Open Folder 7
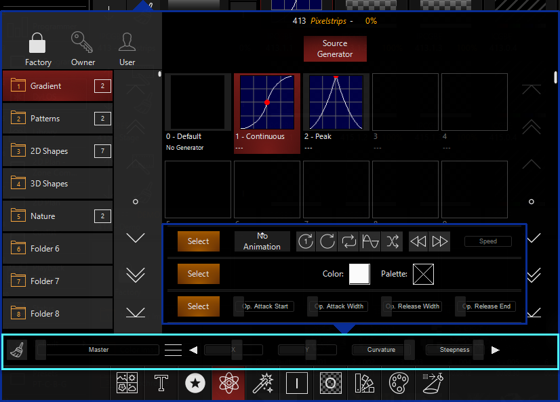560x402 pixels. click(58, 281)
